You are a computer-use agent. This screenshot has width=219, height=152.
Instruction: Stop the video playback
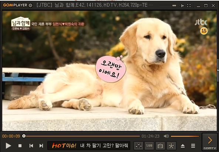click(20, 146)
